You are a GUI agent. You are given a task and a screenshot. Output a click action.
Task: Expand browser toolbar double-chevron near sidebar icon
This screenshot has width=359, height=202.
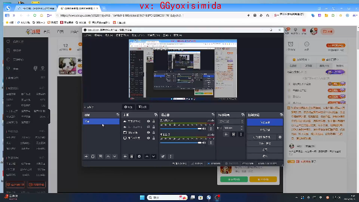[14, 15]
